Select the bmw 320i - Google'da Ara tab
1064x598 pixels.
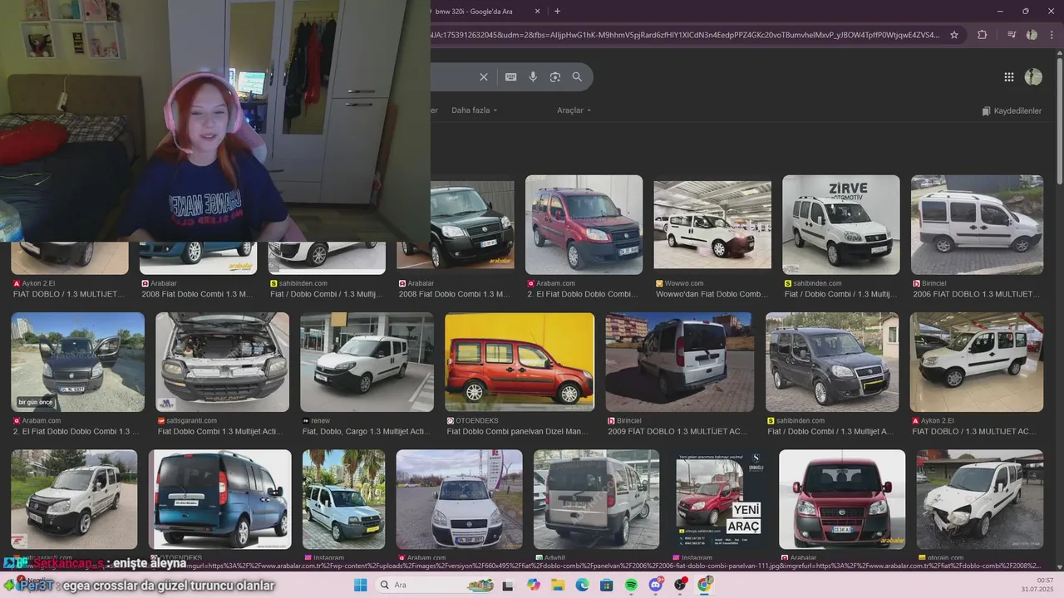pos(474,12)
